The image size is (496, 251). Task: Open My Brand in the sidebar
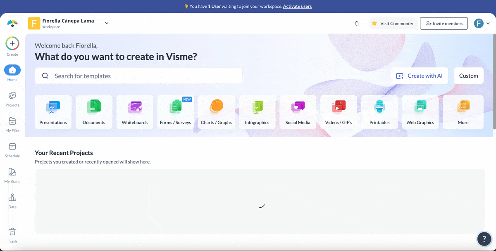(12, 175)
